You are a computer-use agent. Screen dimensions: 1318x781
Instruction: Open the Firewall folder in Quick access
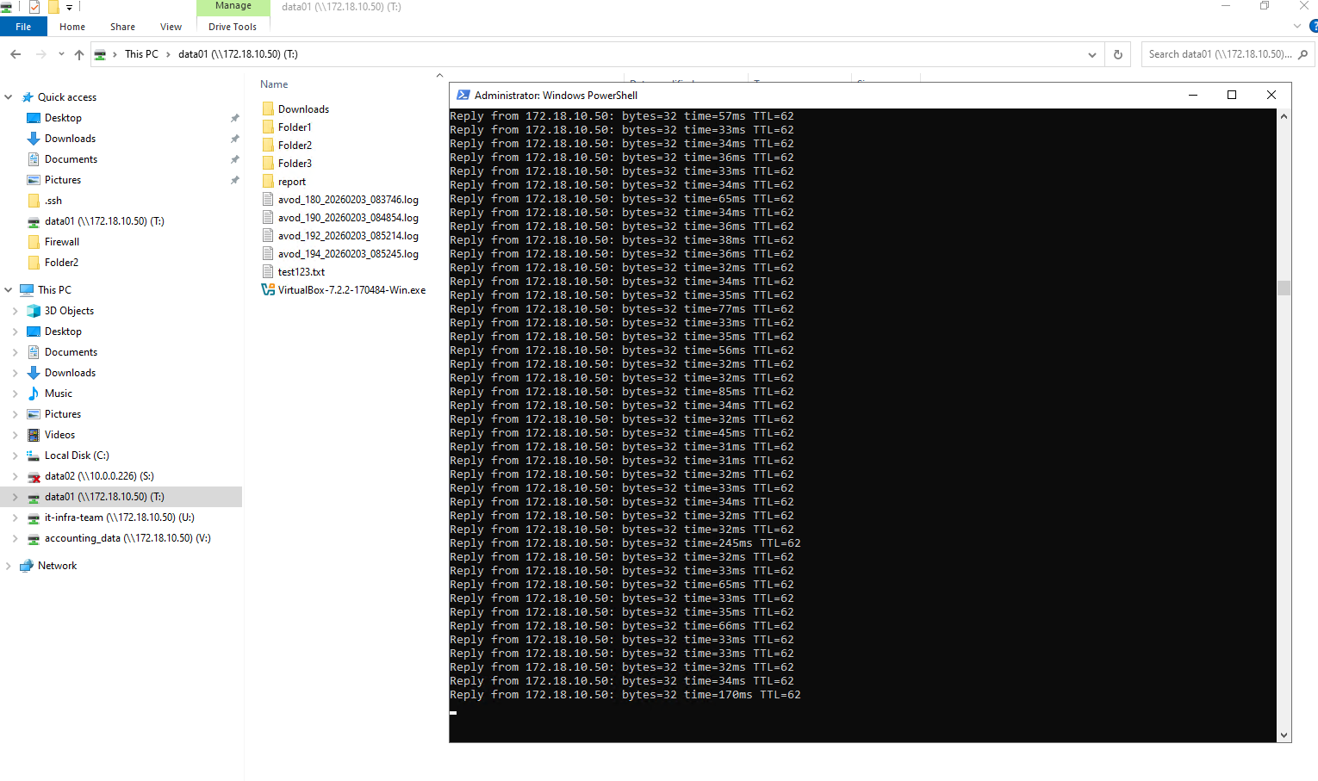[x=62, y=242]
